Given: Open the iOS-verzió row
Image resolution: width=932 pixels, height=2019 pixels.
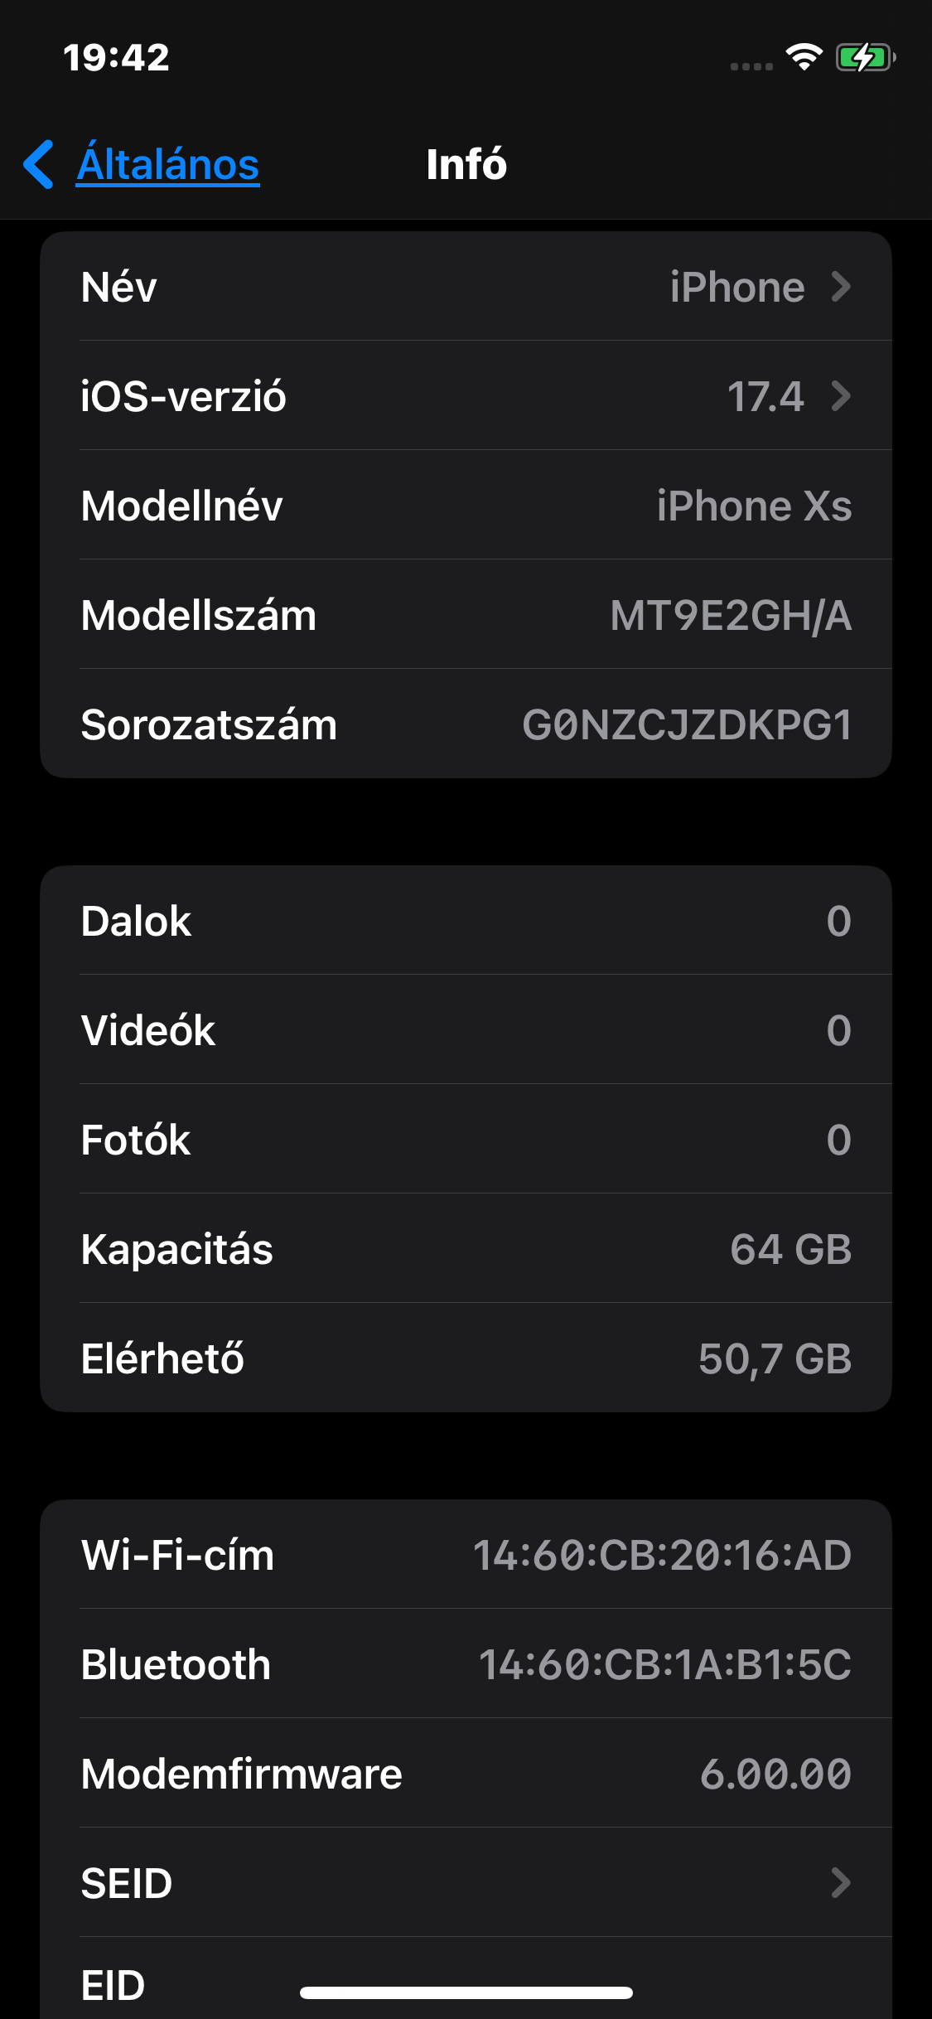Looking at the screenshot, I should tap(466, 396).
